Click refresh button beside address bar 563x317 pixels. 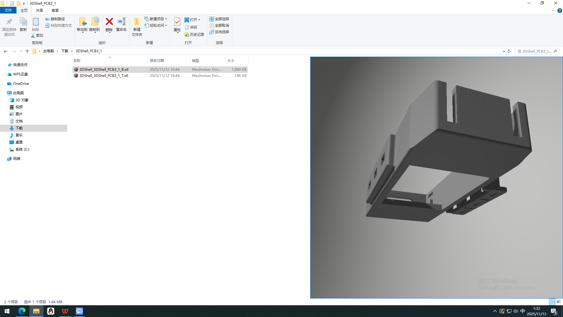click(509, 51)
